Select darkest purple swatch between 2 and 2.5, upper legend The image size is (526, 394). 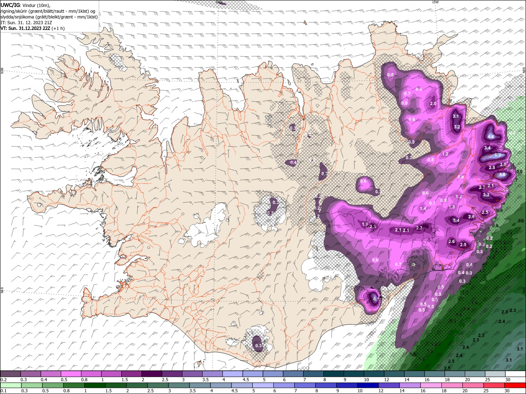(152, 374)
